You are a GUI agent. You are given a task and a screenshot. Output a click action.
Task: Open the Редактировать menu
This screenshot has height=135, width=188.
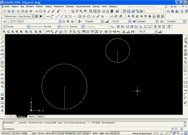click(x=83, y=7)
